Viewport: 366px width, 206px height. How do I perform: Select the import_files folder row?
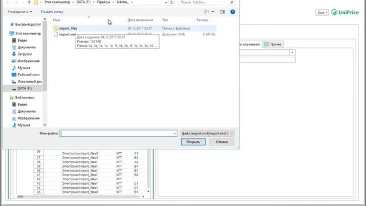click(134, 28)
